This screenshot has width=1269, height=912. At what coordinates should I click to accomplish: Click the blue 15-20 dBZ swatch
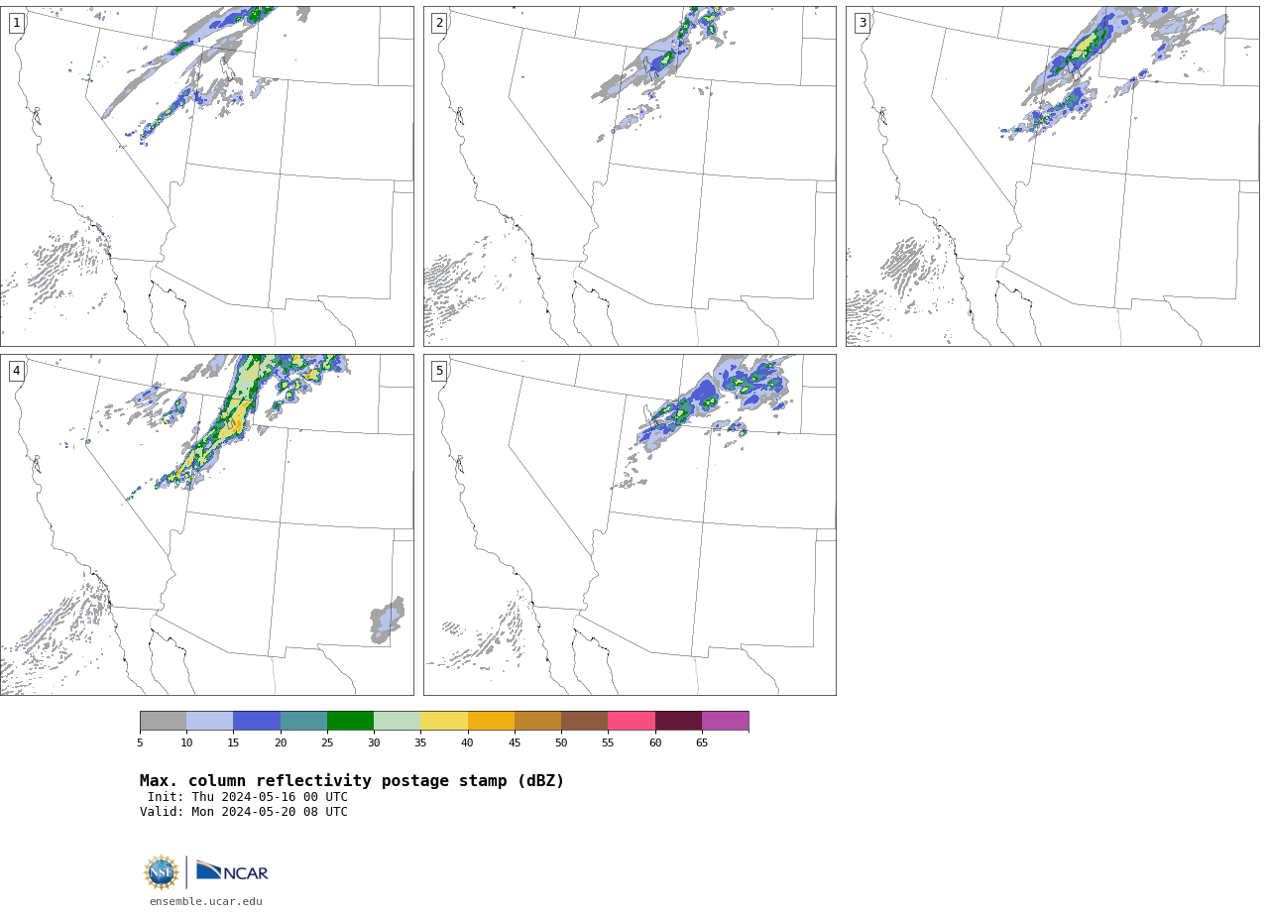point(257,721)
